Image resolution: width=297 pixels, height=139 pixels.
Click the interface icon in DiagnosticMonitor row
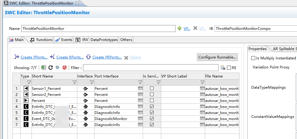tap(85, 119)
